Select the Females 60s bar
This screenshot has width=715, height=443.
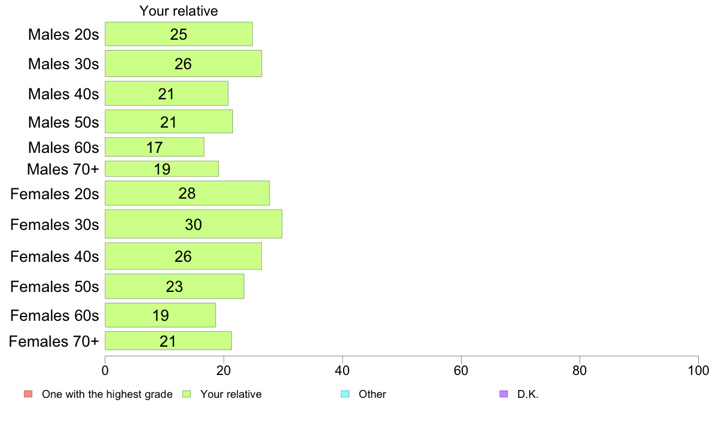tap(160, 315)
